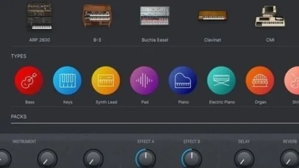Choose the Keys type icon
This screenshot has height=168, width=299.
(x=67, y=81)
